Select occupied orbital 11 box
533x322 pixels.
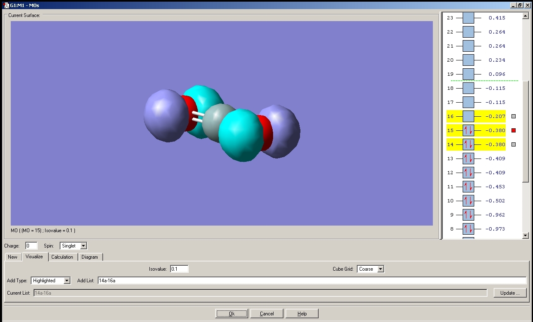[x=468, y=187]
